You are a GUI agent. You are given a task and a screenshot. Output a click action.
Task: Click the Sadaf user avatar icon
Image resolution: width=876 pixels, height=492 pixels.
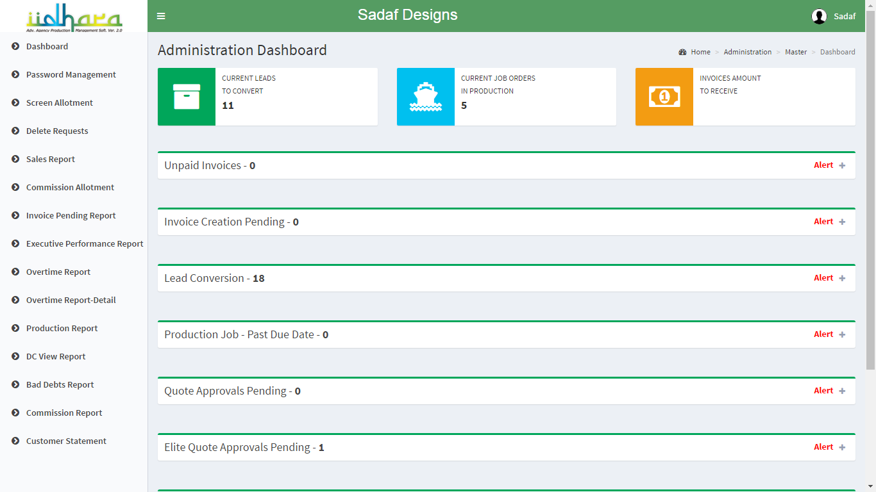819,16
